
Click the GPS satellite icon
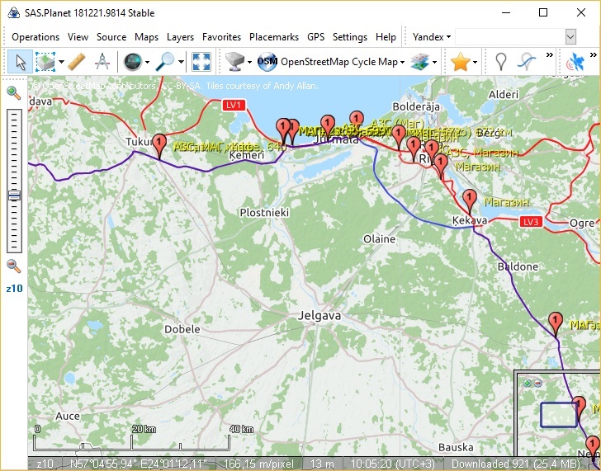pos(575,62)
